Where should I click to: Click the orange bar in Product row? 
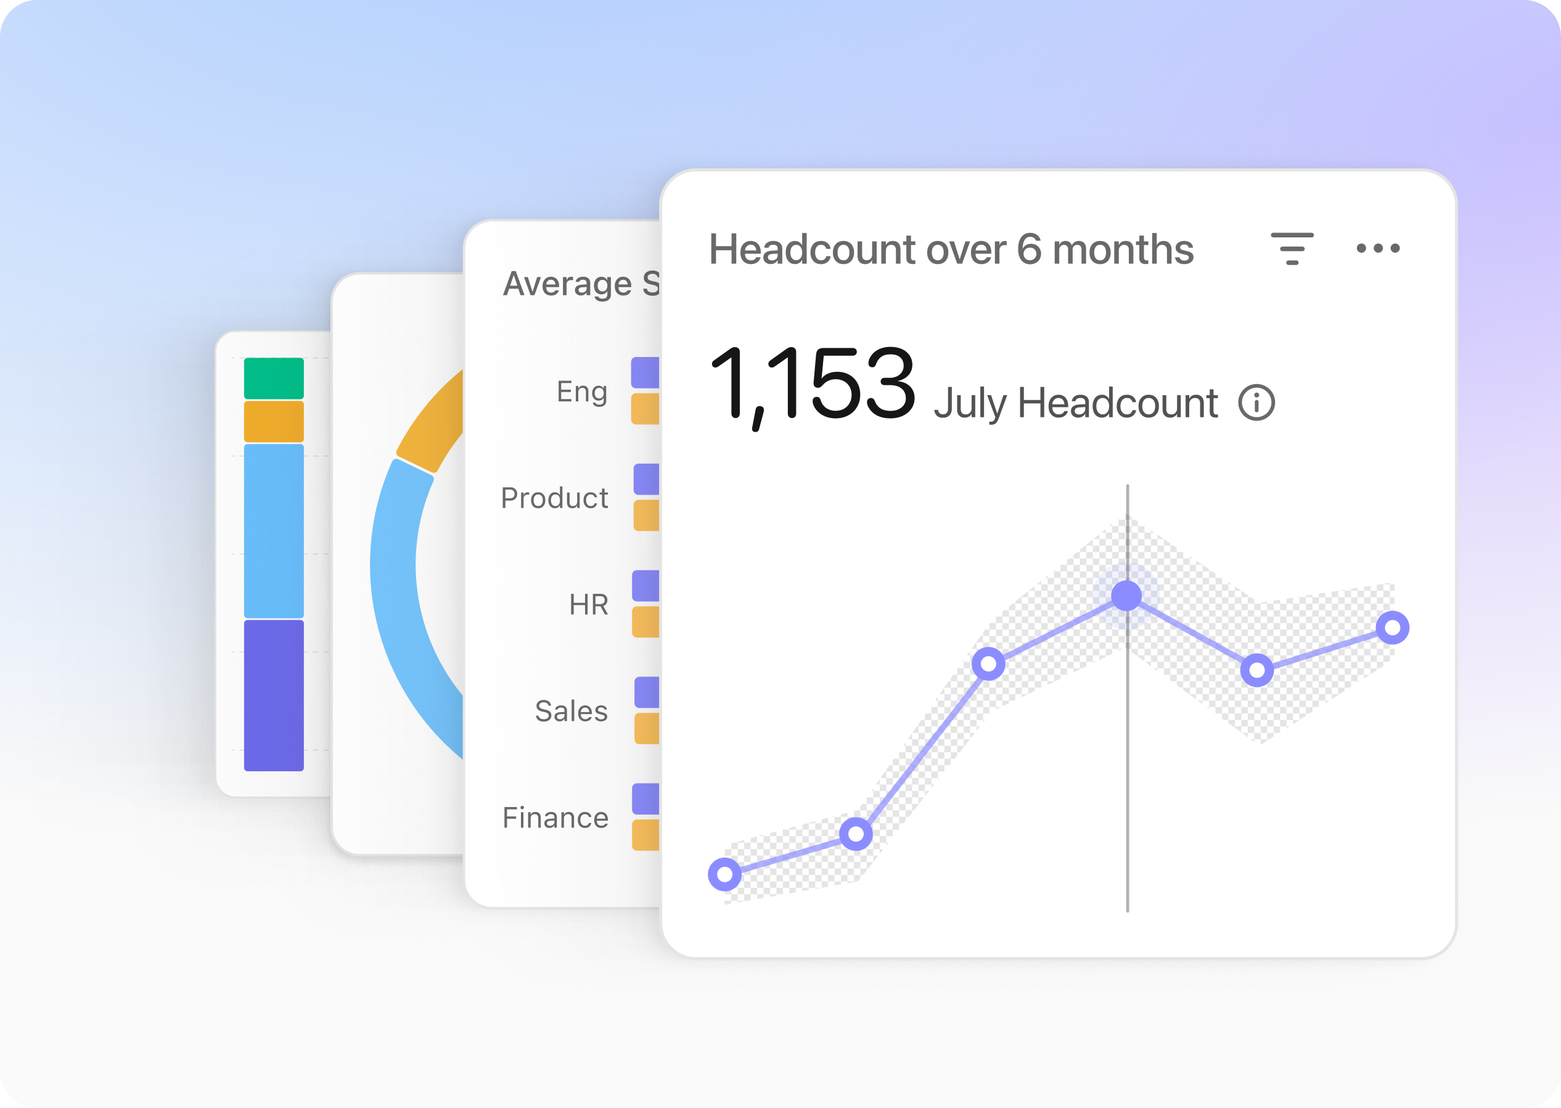click(647, 515)
